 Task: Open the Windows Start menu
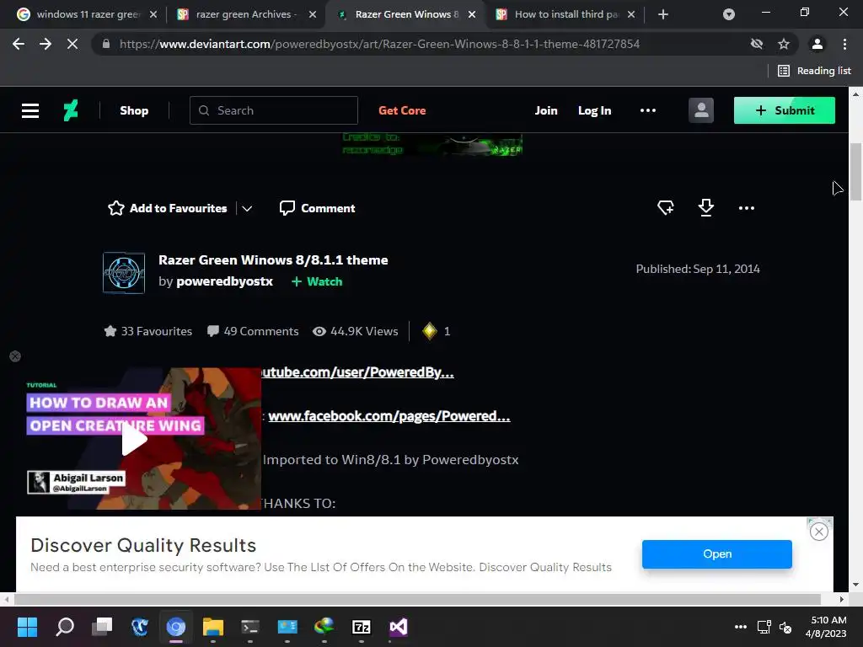[x=27, y=627]
